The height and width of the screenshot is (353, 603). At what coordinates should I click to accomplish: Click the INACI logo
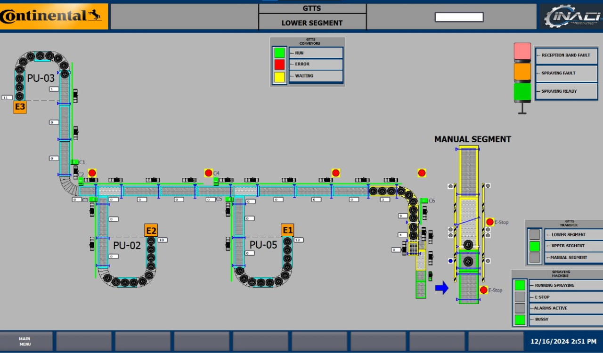point(571,16)
